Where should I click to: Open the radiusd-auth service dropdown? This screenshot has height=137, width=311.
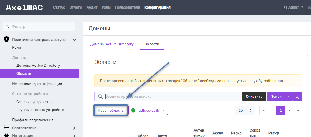[x=148, y=110]
